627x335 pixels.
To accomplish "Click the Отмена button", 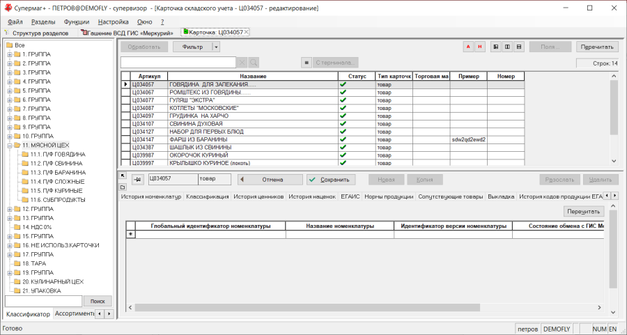I will (267, 180).
